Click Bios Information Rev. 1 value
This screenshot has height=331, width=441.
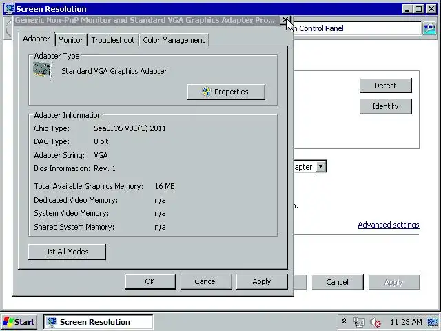point(105,168)
